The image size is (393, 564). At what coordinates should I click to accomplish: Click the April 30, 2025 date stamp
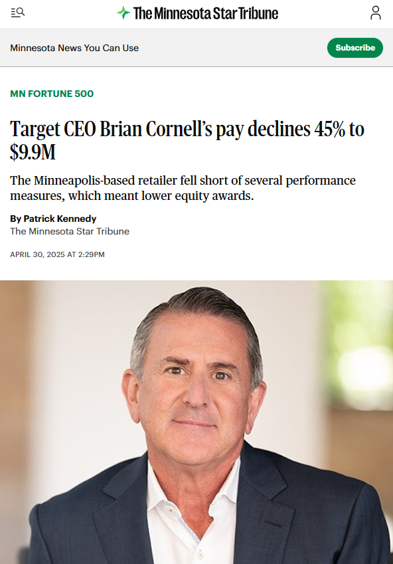coord(37,254)
